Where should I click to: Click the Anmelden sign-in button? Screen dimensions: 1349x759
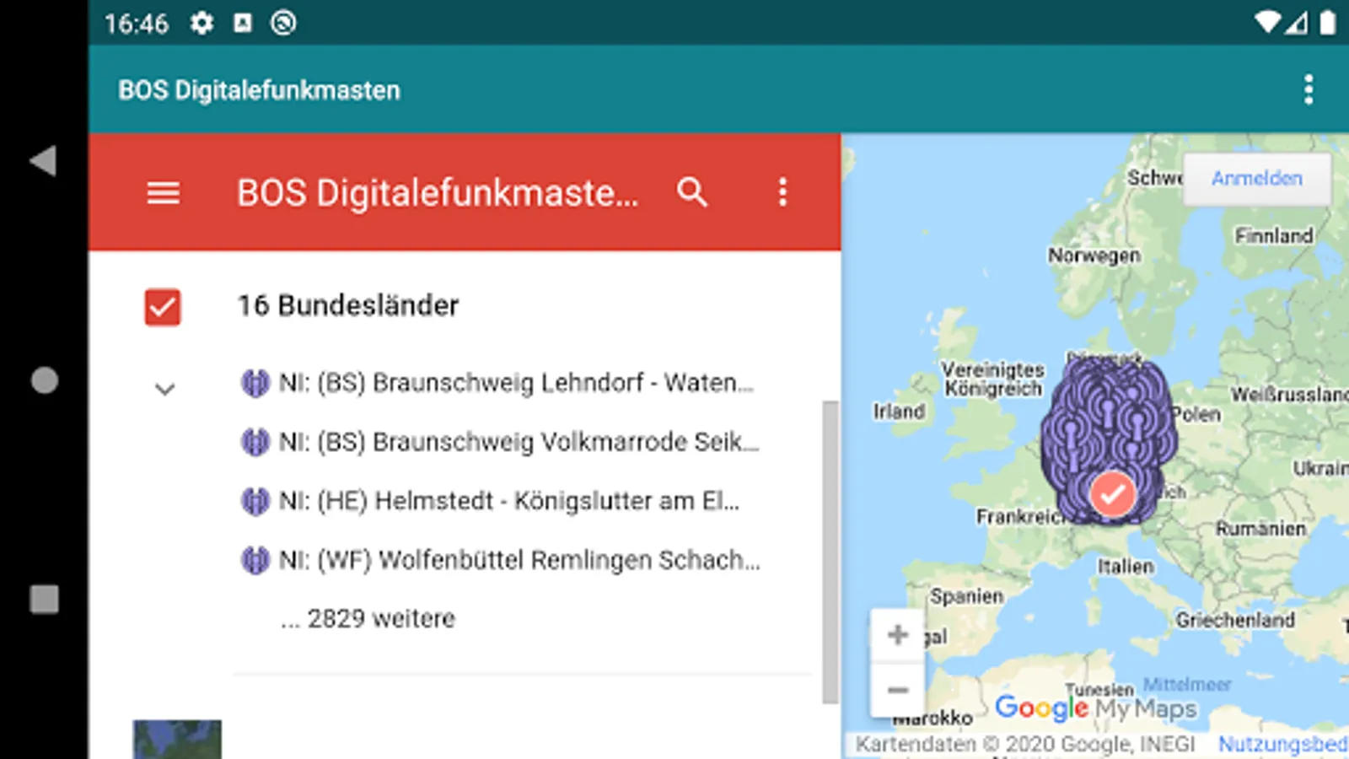[x=1257, y=179]
